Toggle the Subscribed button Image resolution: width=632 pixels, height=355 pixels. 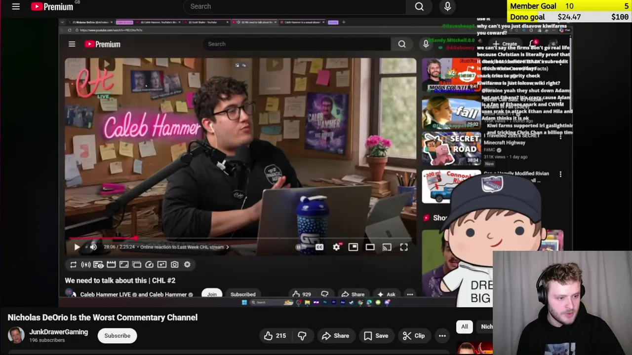click(243, 294)
